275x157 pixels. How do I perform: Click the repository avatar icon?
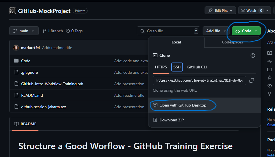13,11
